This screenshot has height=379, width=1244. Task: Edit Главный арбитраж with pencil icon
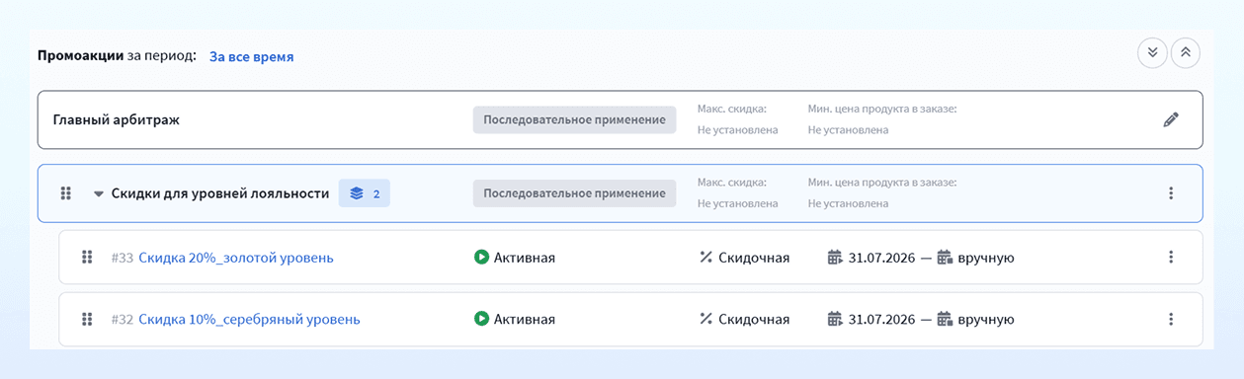coord(1171,119)
